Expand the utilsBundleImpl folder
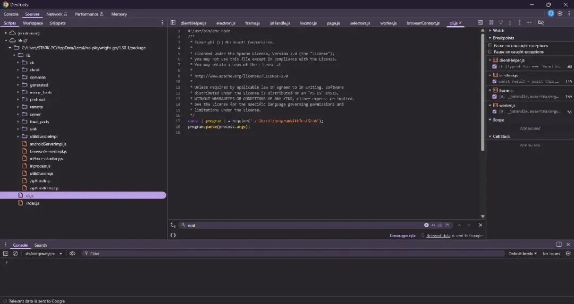This screenshot has width=574, height=304. click(x=18, y=136)
